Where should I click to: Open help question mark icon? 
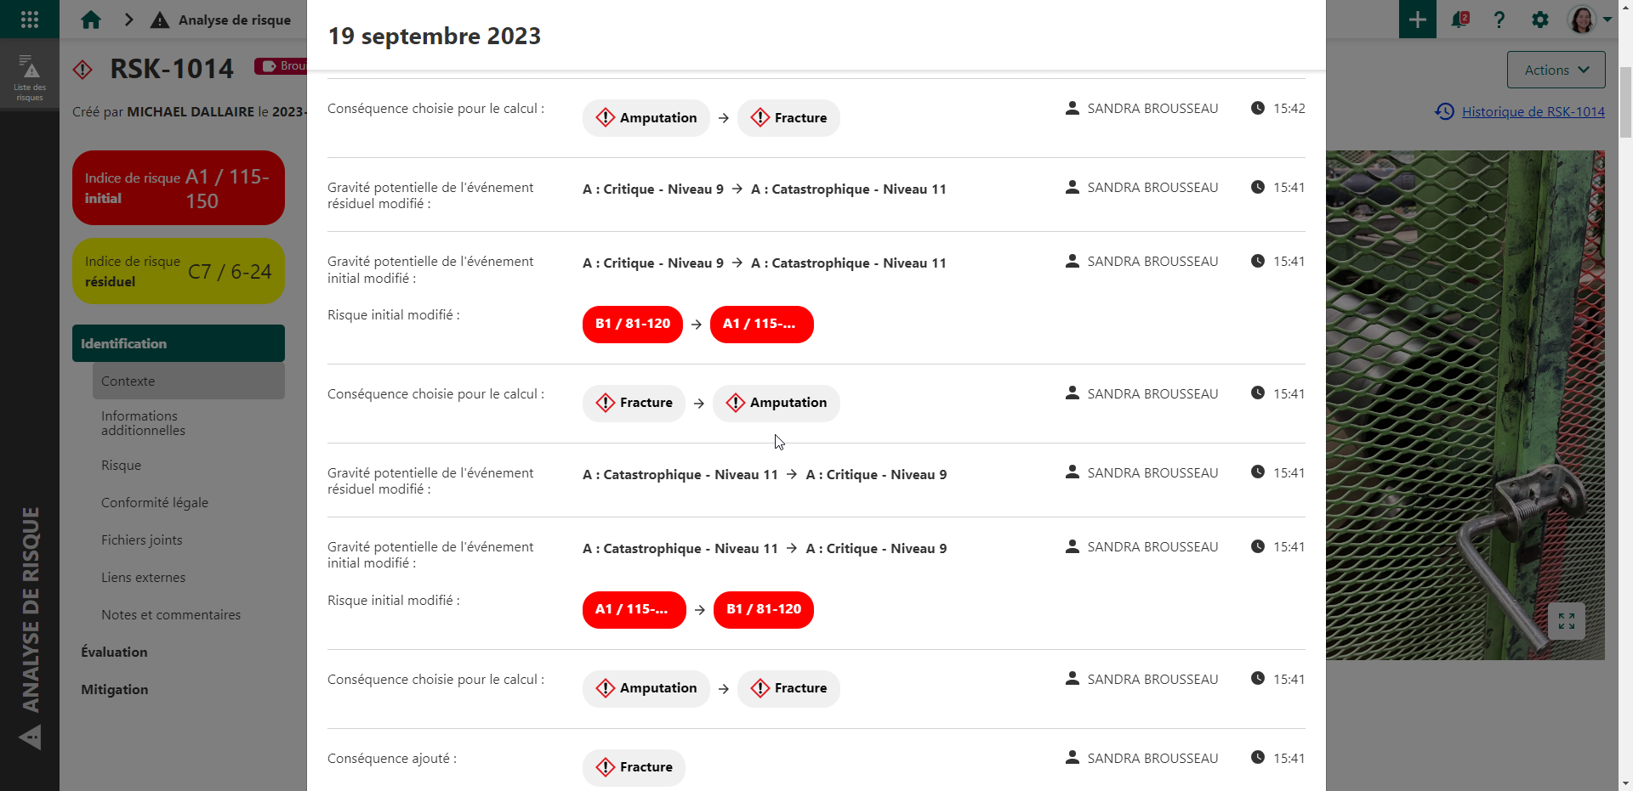(1499, 20)
